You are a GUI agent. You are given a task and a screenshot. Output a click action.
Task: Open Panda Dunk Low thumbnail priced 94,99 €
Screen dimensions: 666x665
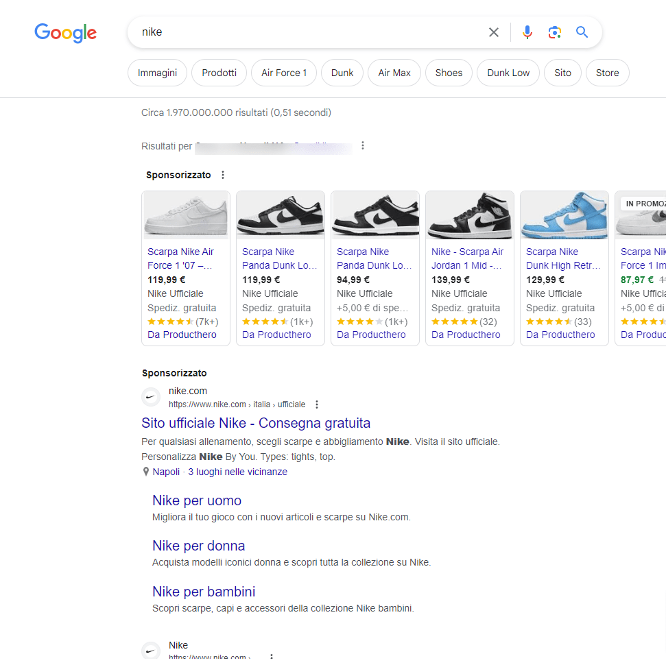point(375,215)
